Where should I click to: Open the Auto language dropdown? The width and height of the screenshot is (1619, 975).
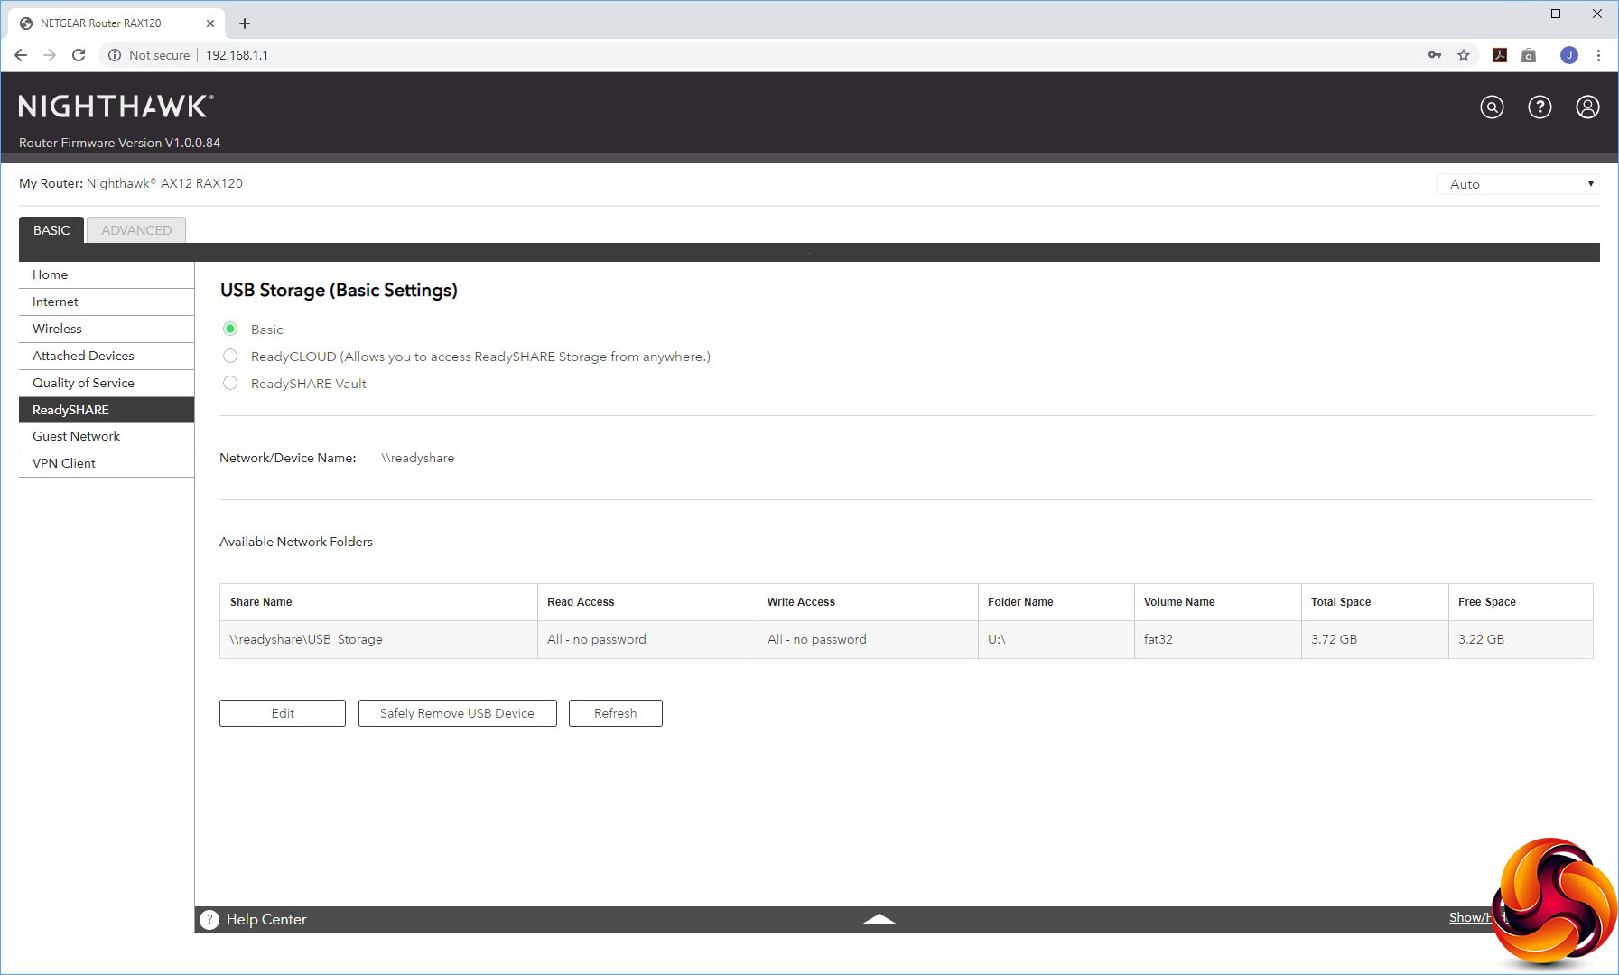click(x=1518, y=184)
